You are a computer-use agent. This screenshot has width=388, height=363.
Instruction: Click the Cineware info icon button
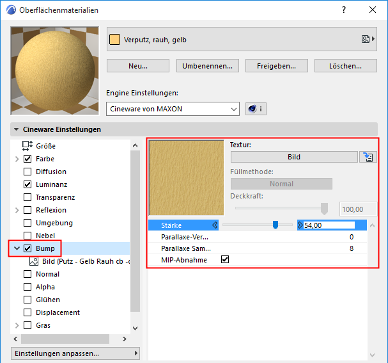tap(256, 109)
